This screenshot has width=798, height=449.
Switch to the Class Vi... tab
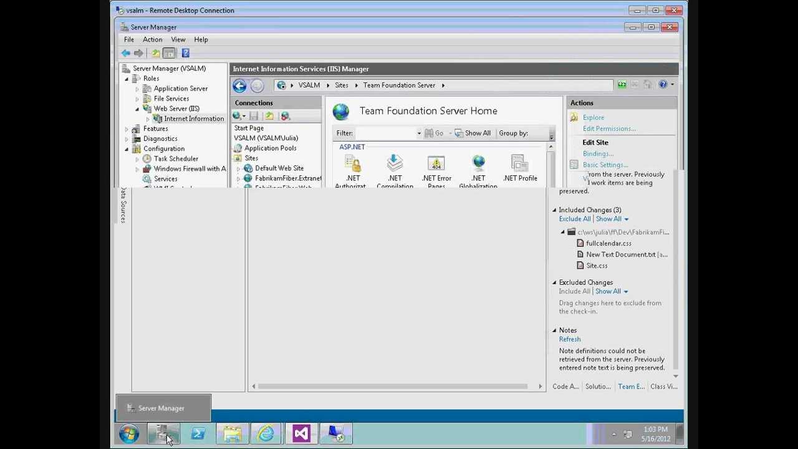(664, 387)
